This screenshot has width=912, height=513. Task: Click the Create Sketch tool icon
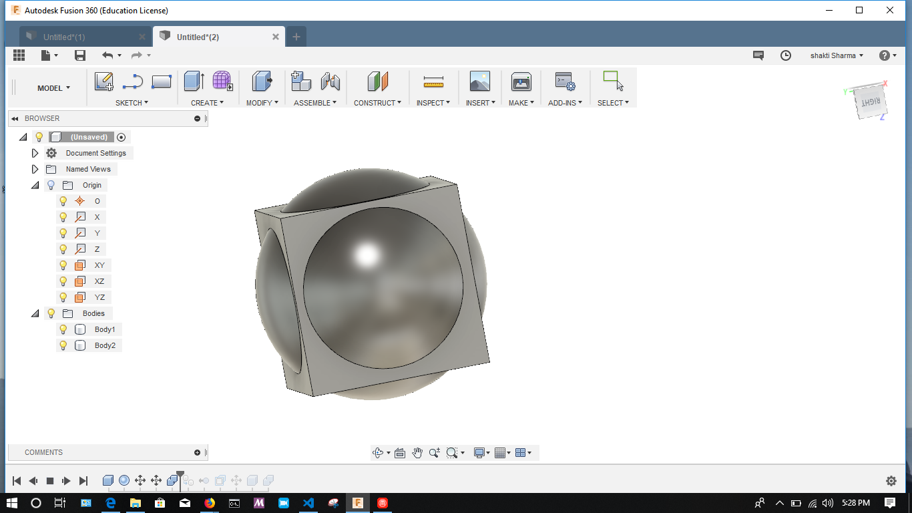(x=104, y=81)
